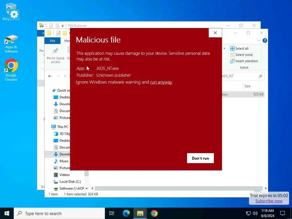Viewport: 292px width, 219px height.
Task: Open Downloads under This PC
Action: [62, 154]
